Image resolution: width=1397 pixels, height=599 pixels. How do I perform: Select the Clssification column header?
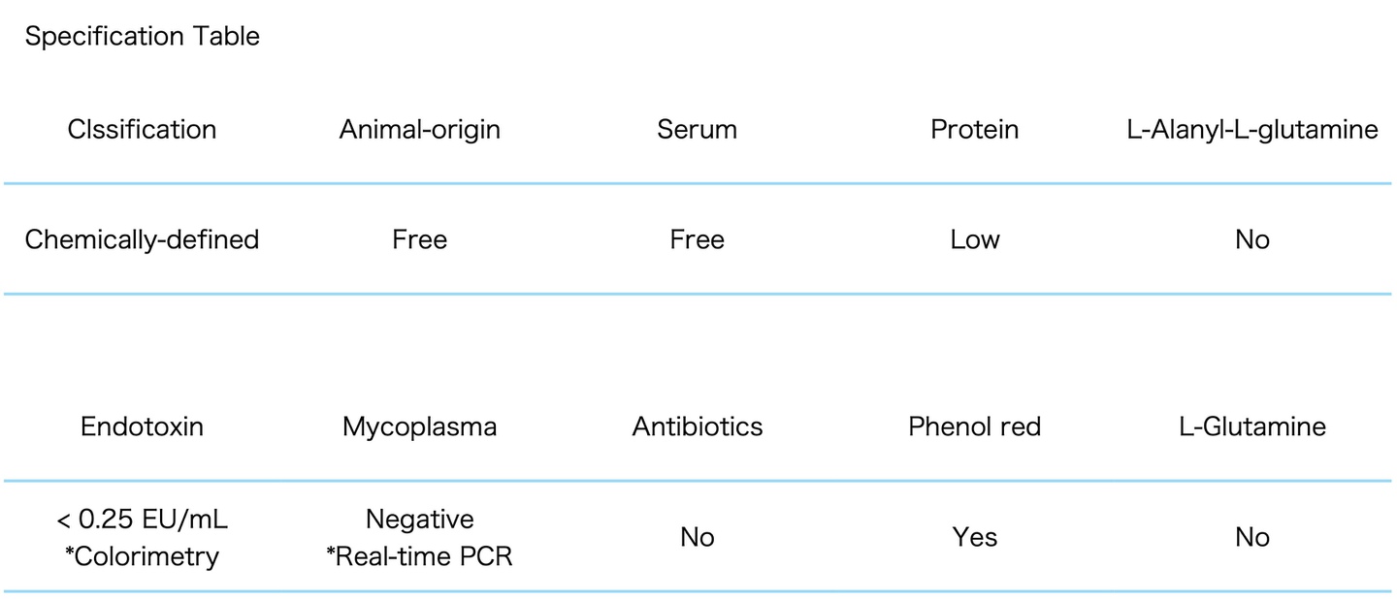pos(142,129)
